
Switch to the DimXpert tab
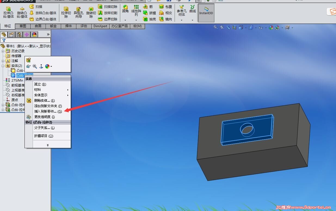pyautogui.click(x=101, y=26)
